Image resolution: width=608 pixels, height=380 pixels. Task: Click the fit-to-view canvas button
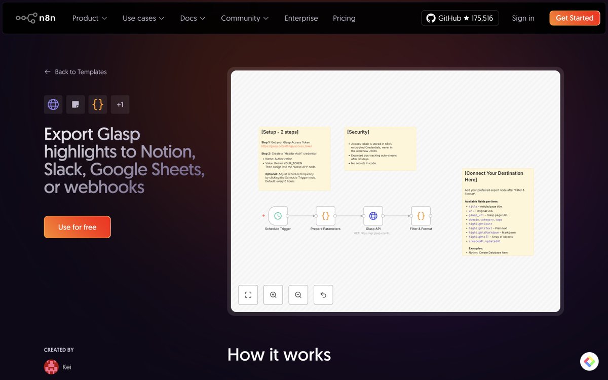(248, 295)
